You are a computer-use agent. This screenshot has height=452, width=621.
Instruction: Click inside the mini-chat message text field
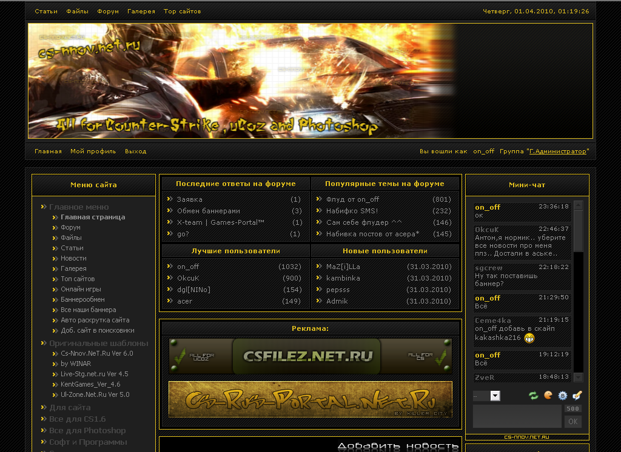(x=517, y=416)
